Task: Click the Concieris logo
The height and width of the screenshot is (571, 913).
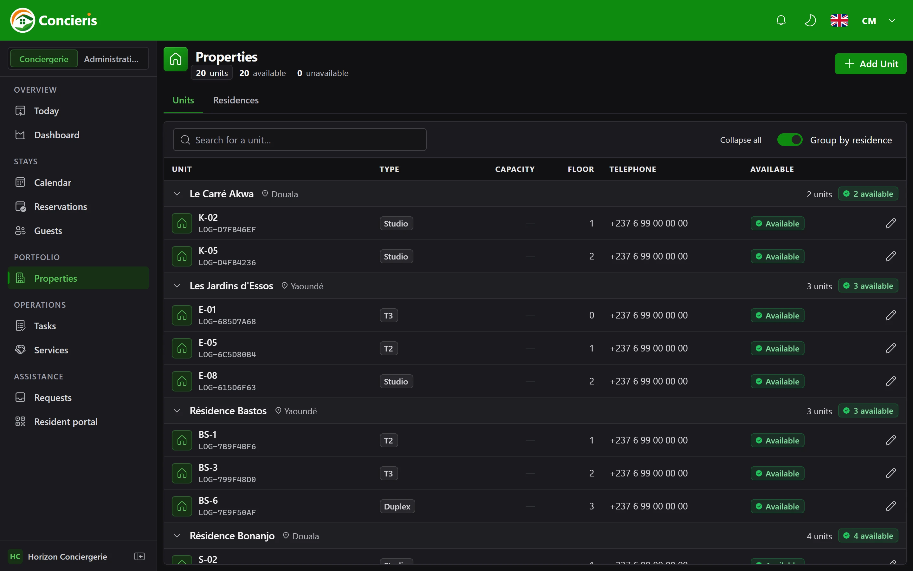Action: [x=54, y=20]
